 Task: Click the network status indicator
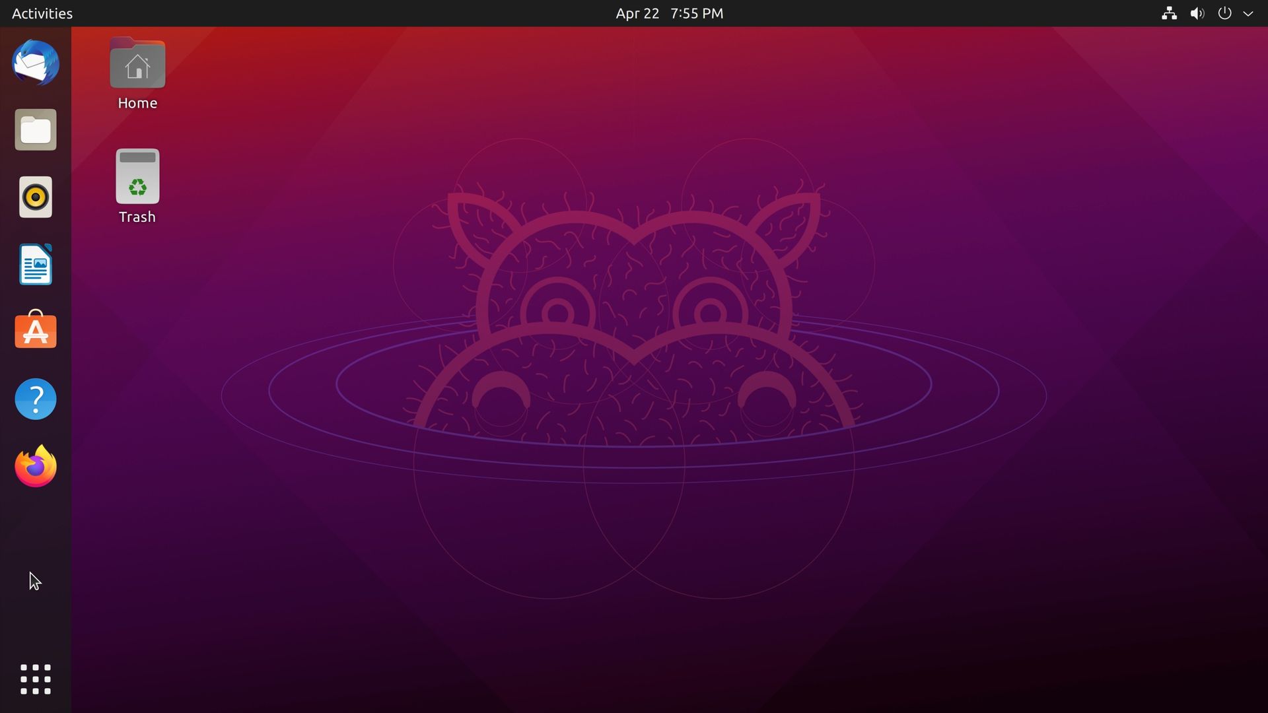click(1168, 13)
